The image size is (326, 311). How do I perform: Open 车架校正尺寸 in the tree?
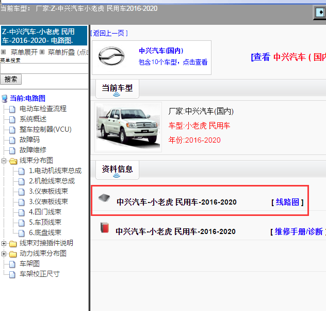pyautogui.click(x=40, y=274)
